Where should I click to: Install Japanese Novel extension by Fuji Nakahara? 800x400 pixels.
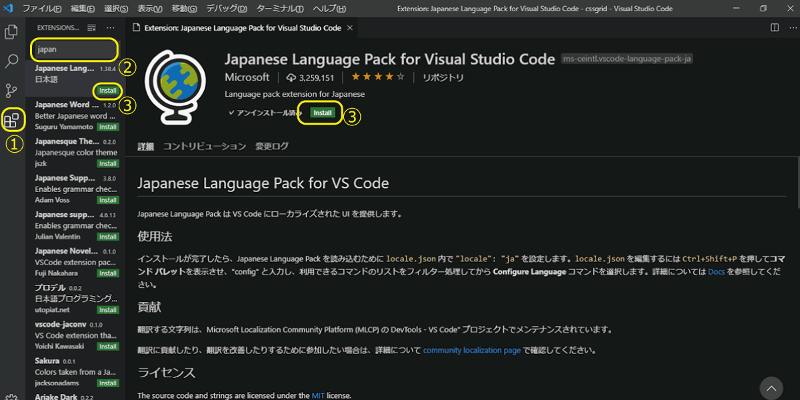pos(108,273)
